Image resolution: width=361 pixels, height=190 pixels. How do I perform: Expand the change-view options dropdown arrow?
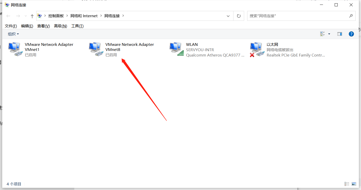[329, 34]
